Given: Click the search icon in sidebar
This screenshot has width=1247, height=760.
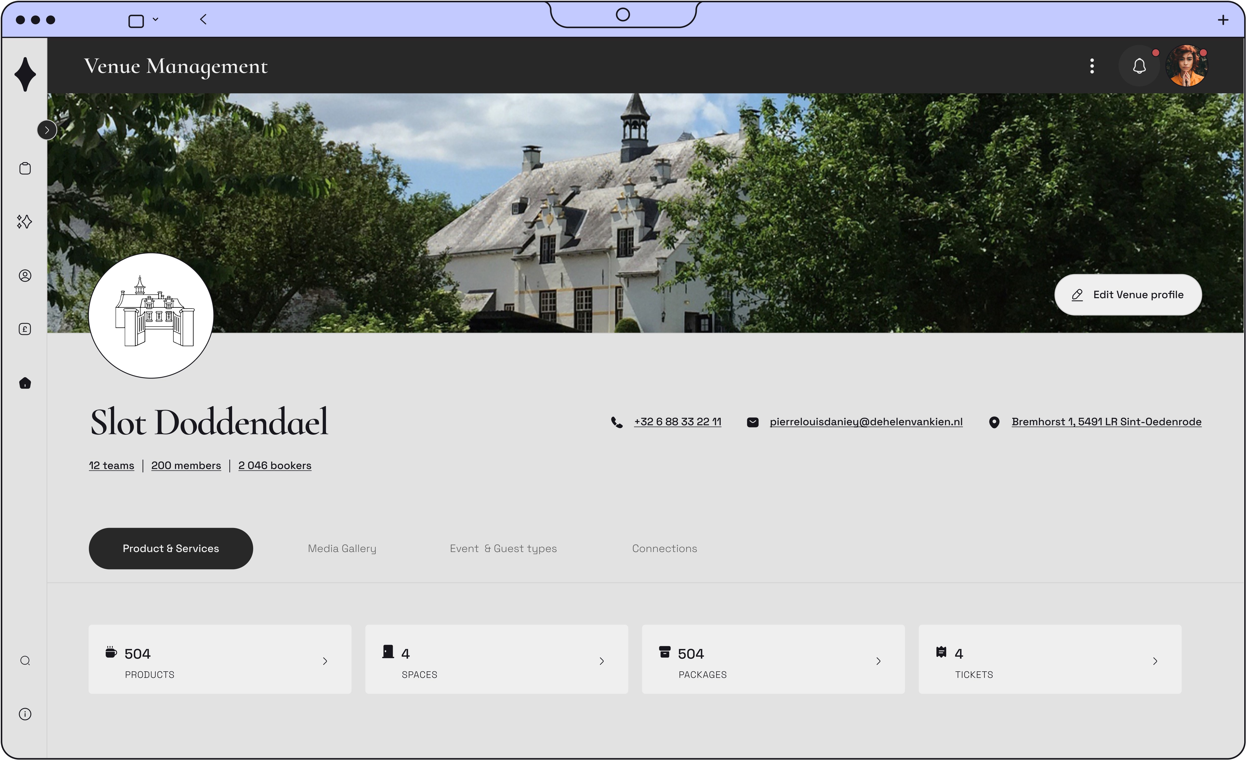Looking at the screenshot, I should coord(25,661).
